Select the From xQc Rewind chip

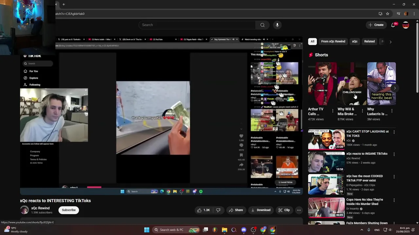333,41
